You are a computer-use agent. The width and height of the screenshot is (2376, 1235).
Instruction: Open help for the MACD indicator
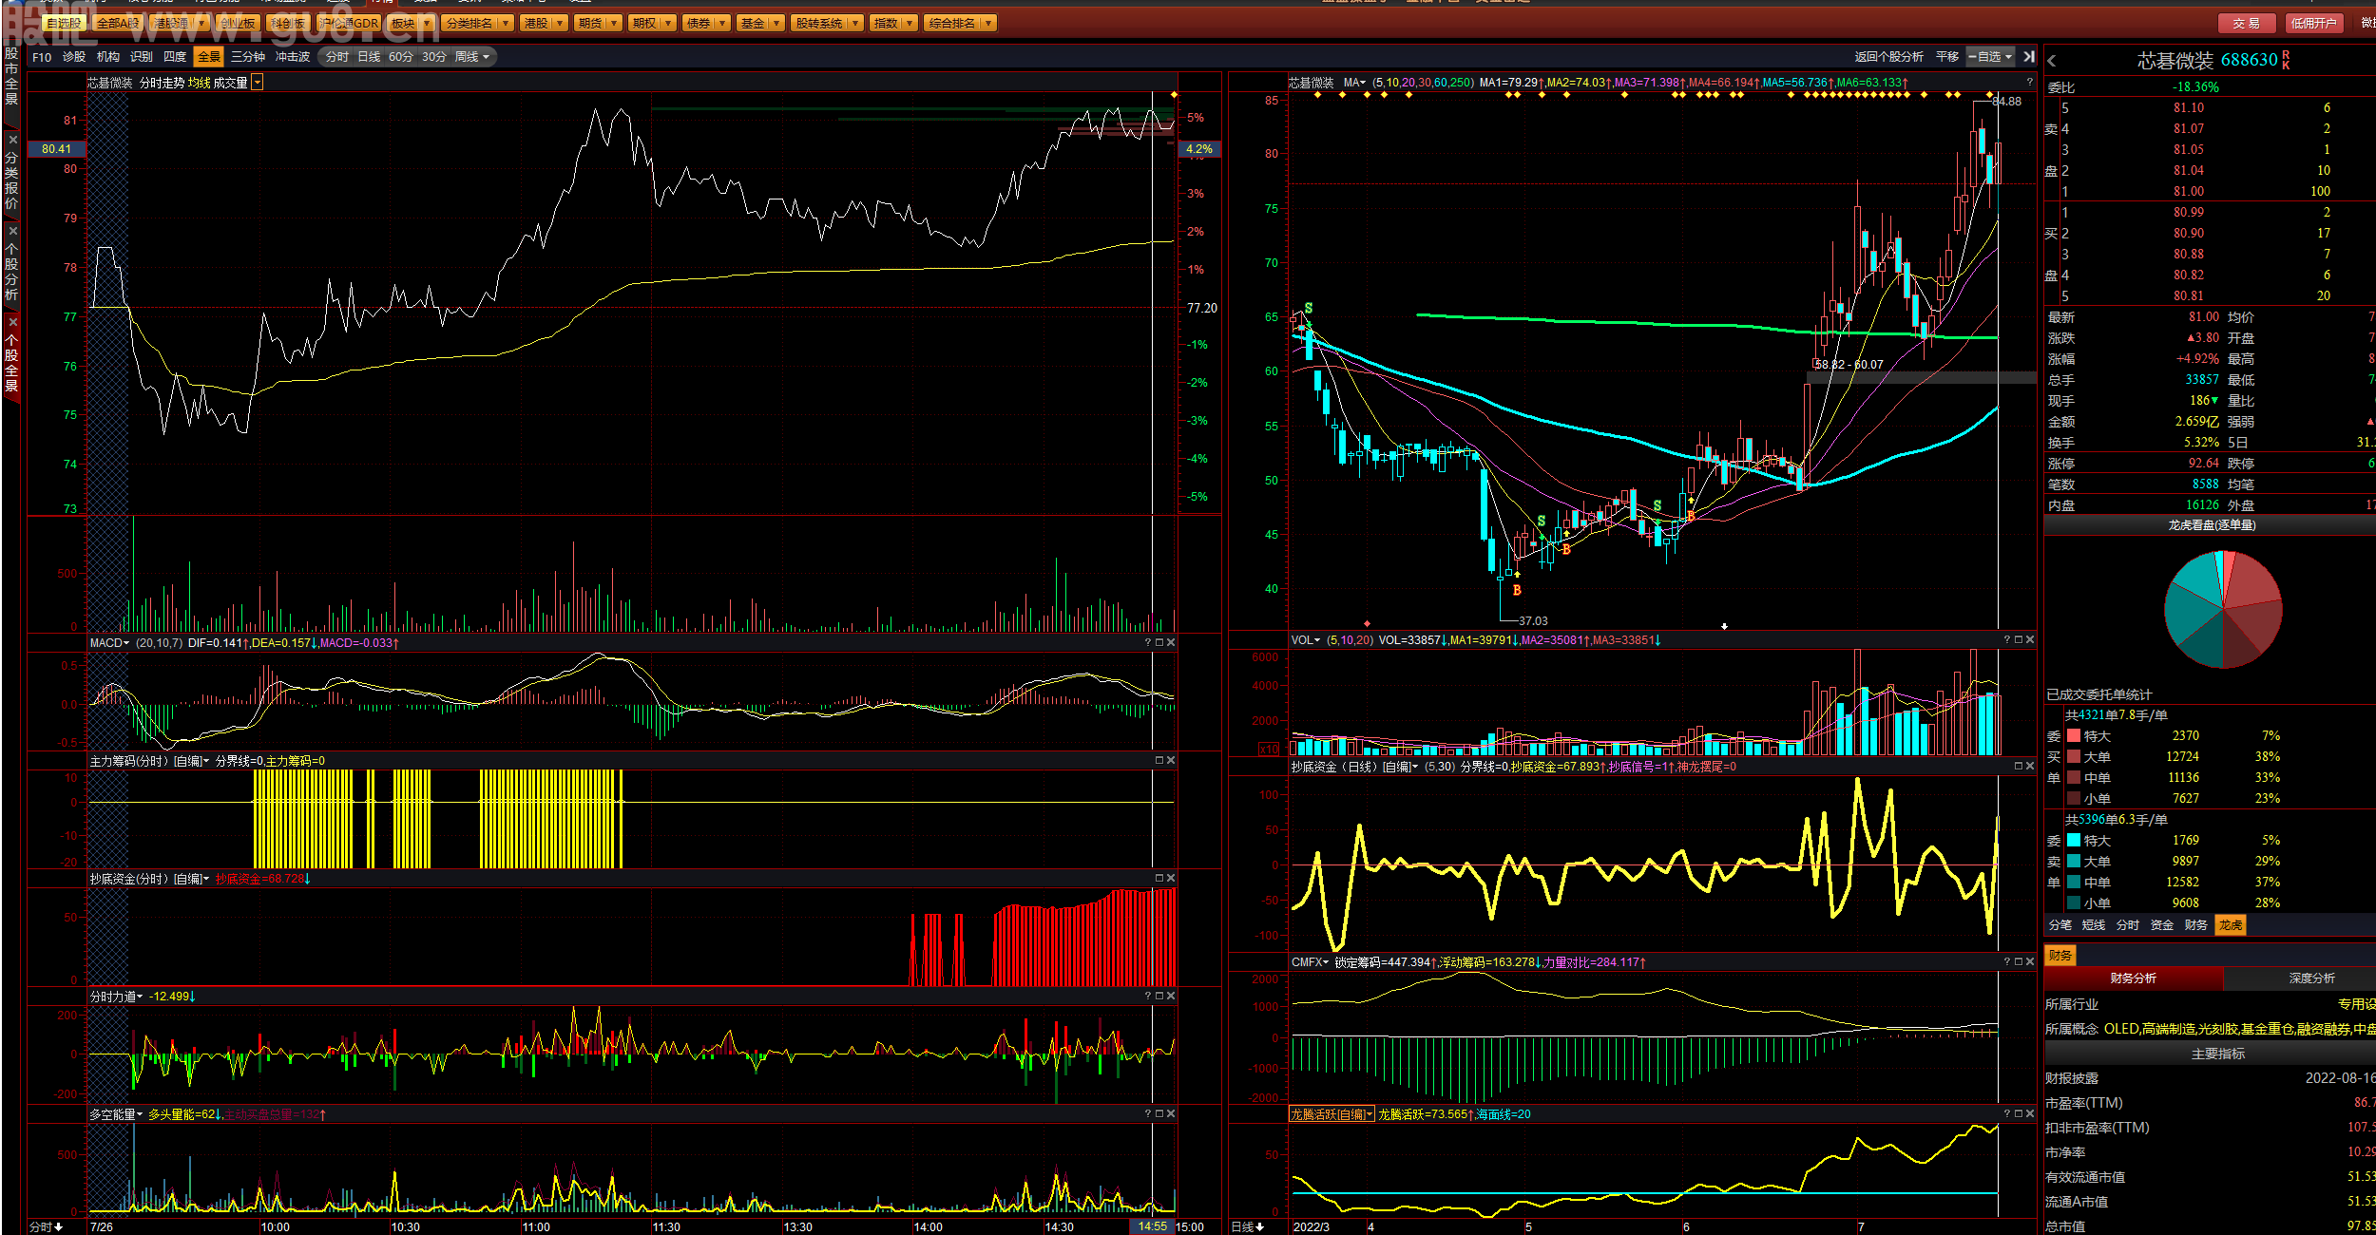(x=1148, y=643)
